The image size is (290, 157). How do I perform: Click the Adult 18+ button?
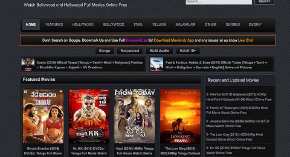(x=188, y=51)
